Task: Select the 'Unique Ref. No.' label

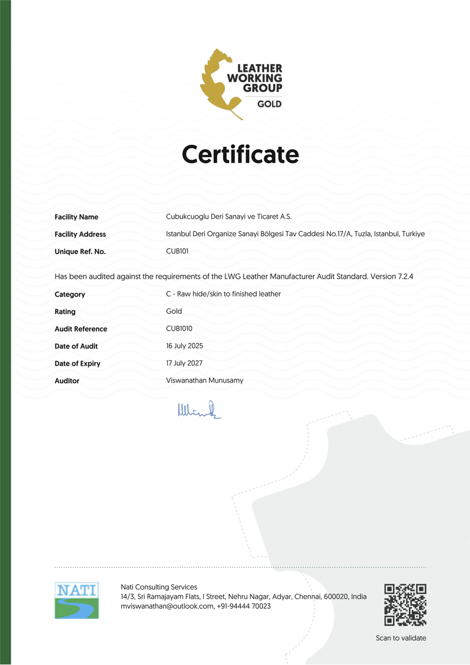Action: [80, 252]
